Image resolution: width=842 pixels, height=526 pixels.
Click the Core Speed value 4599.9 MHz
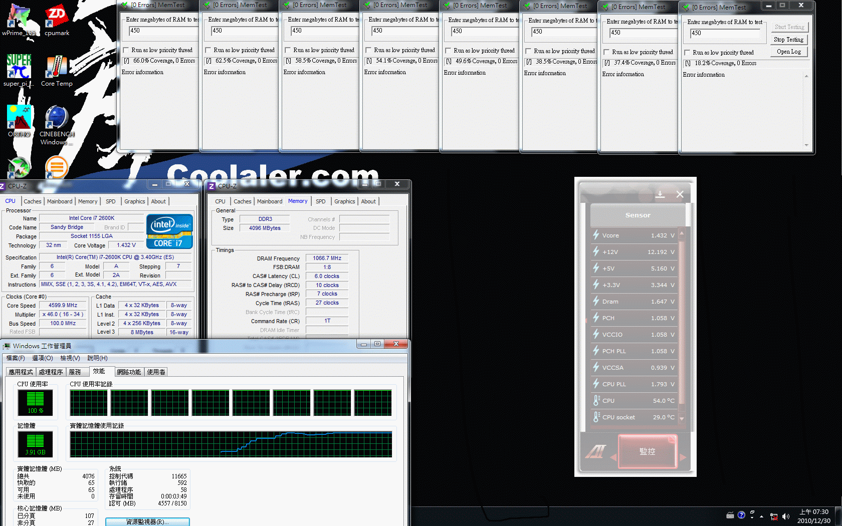63,305
